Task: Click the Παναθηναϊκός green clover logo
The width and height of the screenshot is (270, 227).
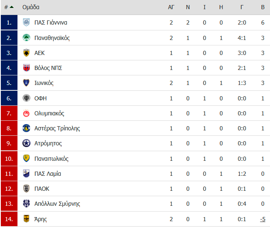Action: tap(26, 37)
